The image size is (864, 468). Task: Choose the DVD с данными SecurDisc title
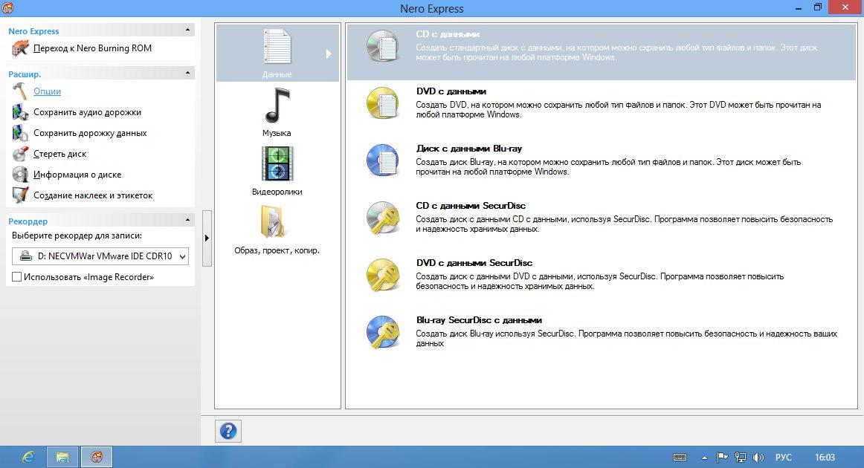tap(474, 263)
